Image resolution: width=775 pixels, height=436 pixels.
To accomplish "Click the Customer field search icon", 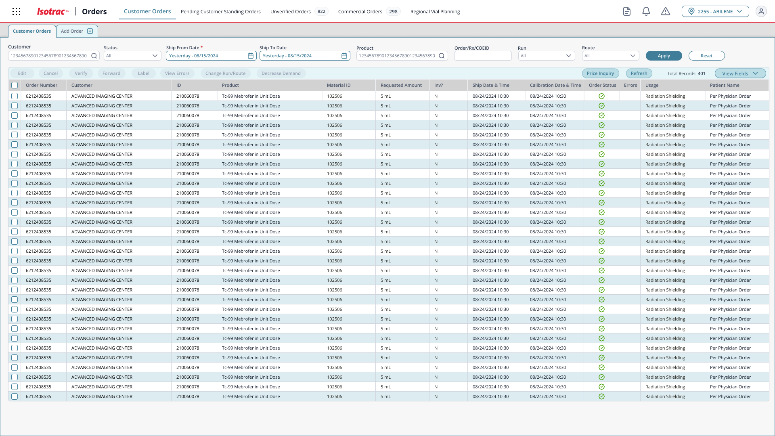I will click(94, 56).
